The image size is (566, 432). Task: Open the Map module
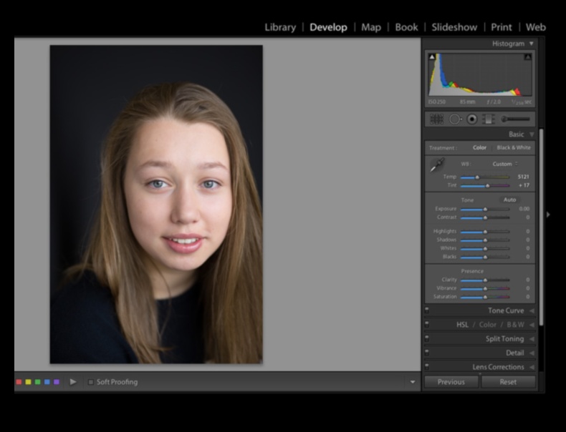point(371,27)
